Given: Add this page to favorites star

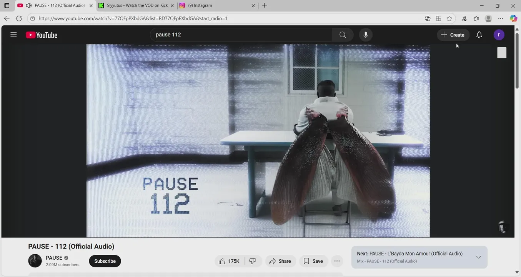Looking at the screenshot, I should pos(449,18).
